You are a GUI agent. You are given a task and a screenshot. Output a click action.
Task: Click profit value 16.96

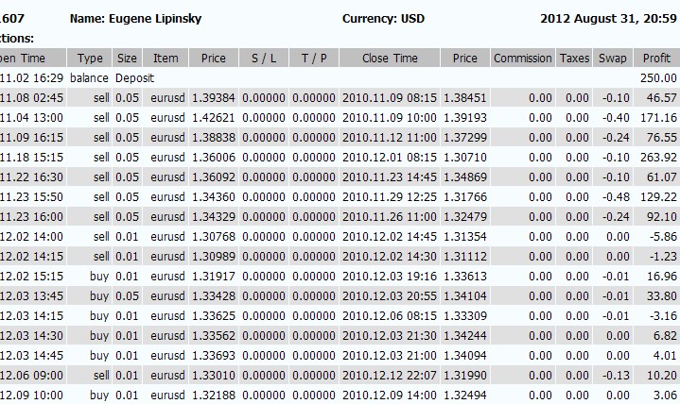pos(661,277)
